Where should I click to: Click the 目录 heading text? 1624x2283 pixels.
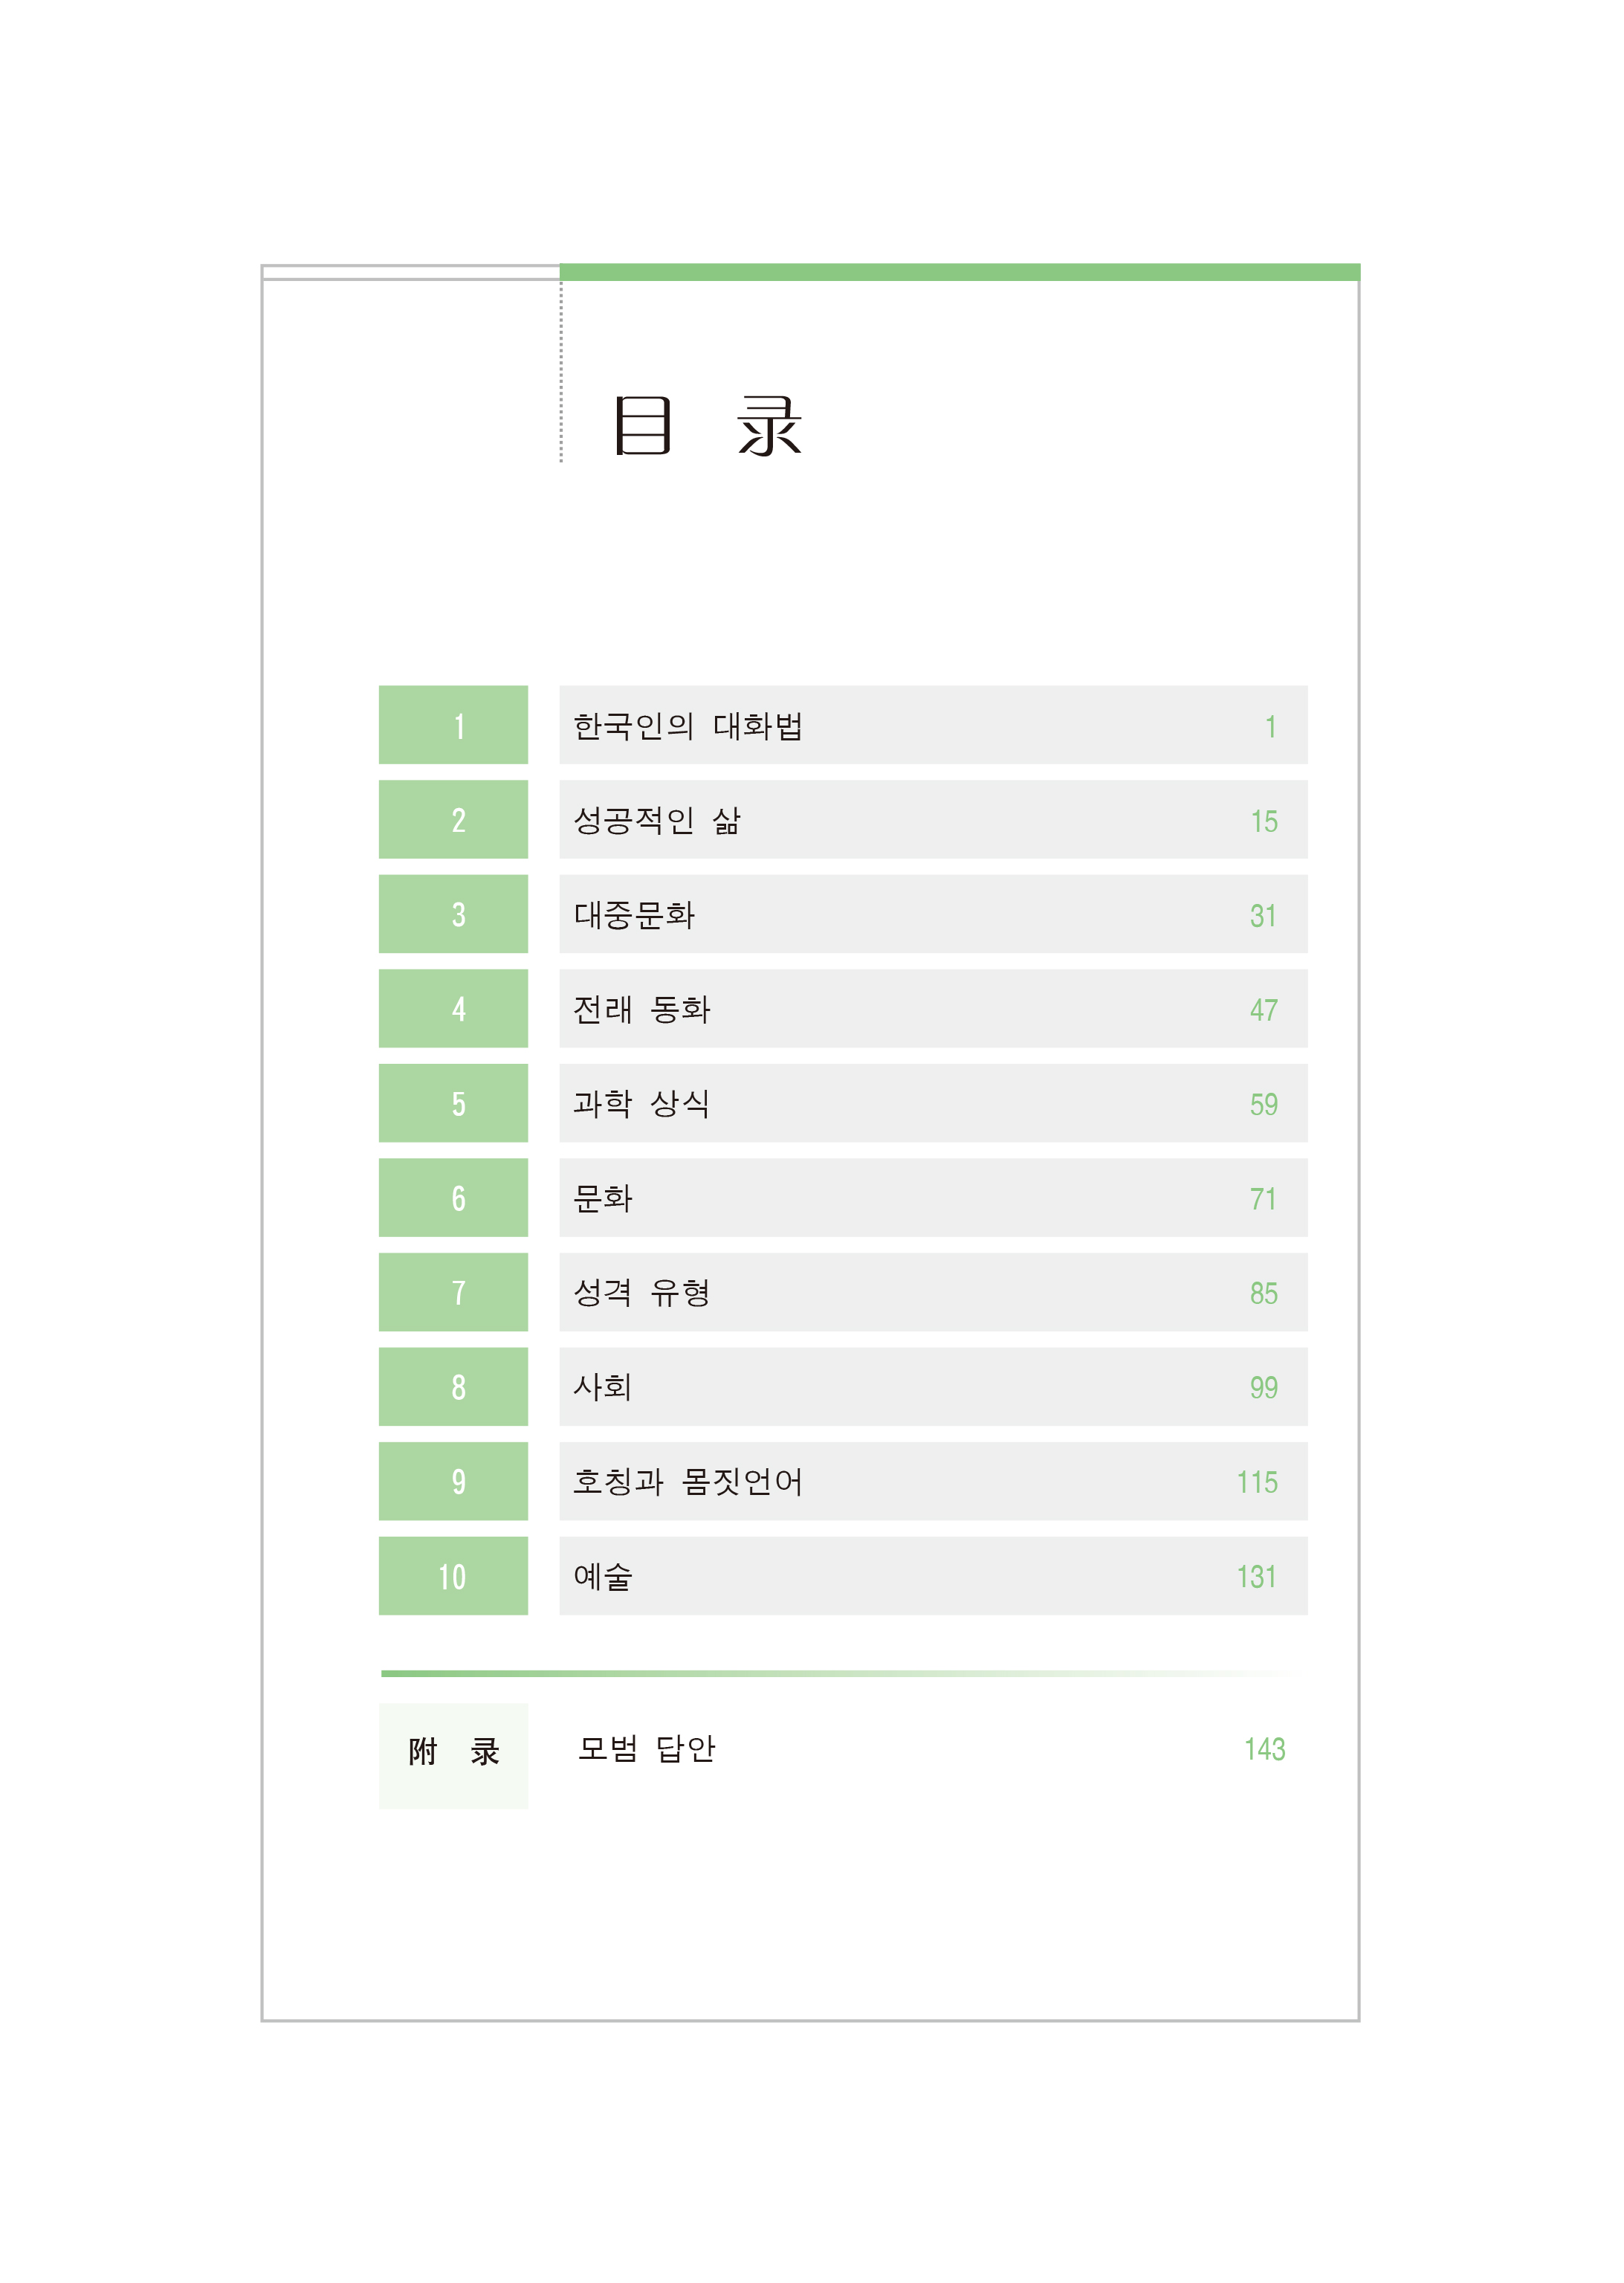708,427
